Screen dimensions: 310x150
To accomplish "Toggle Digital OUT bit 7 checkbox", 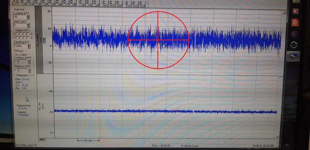I will (x=17, y=38).
